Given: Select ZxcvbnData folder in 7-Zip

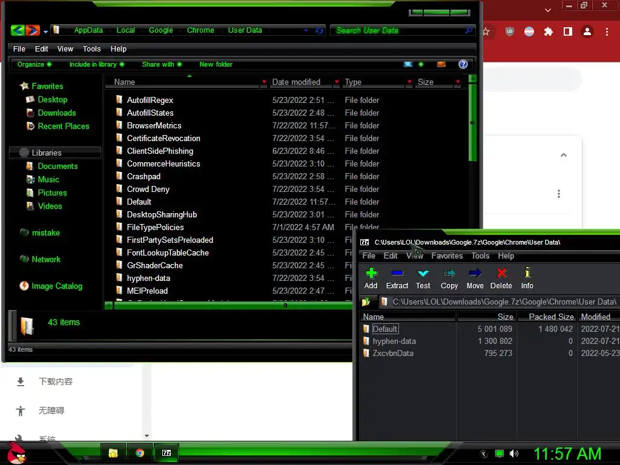Looking at the screenshot, I should coord(388,353).
